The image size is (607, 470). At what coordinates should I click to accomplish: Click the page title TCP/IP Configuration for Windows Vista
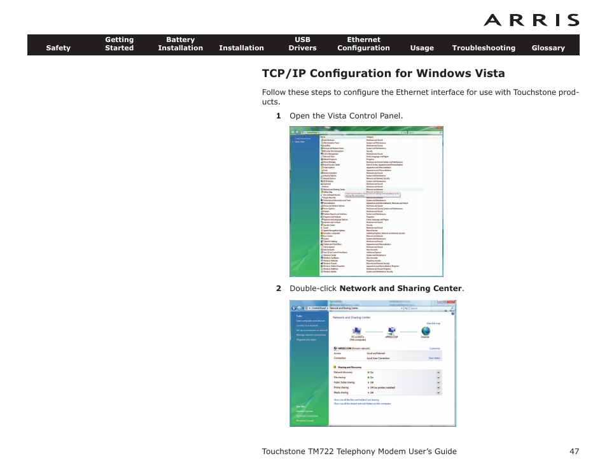click(383, 73)
